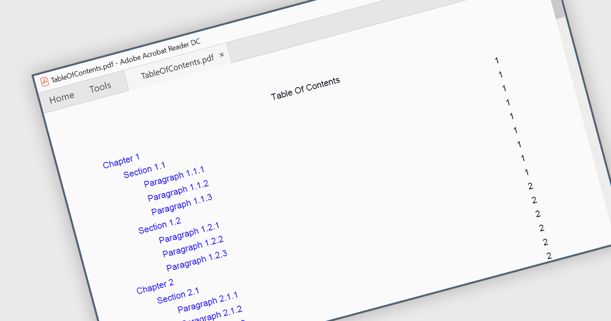Open the Home tab
The height and width of the screenshot is (321, 611).
pos(62,97)
